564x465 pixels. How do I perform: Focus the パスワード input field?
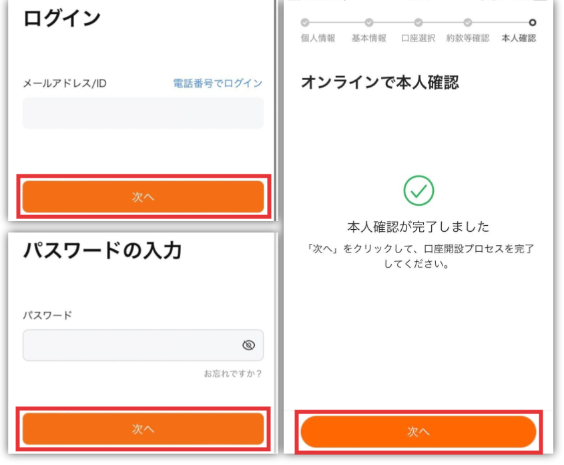pyautogui.click(x=143, y=345)
